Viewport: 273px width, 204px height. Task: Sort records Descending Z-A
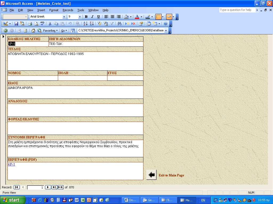click(92, 24)
